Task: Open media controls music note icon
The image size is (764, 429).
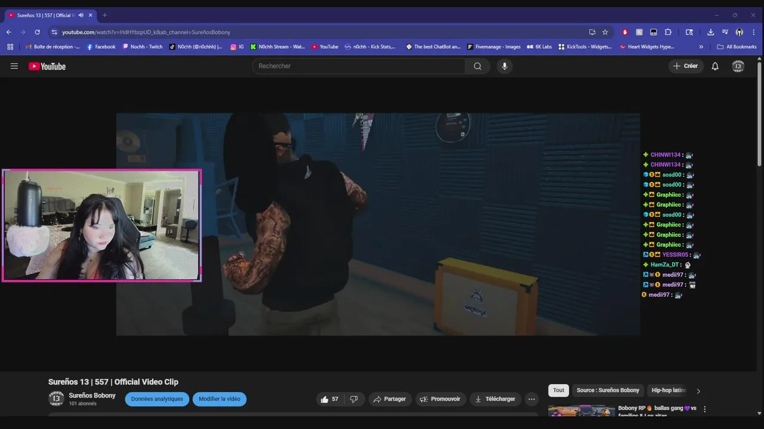Action: [725, 32]
